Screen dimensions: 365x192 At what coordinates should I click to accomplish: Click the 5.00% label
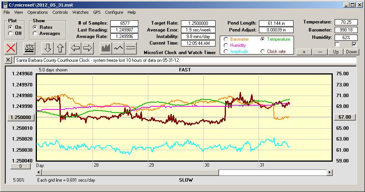click(18, 180)
